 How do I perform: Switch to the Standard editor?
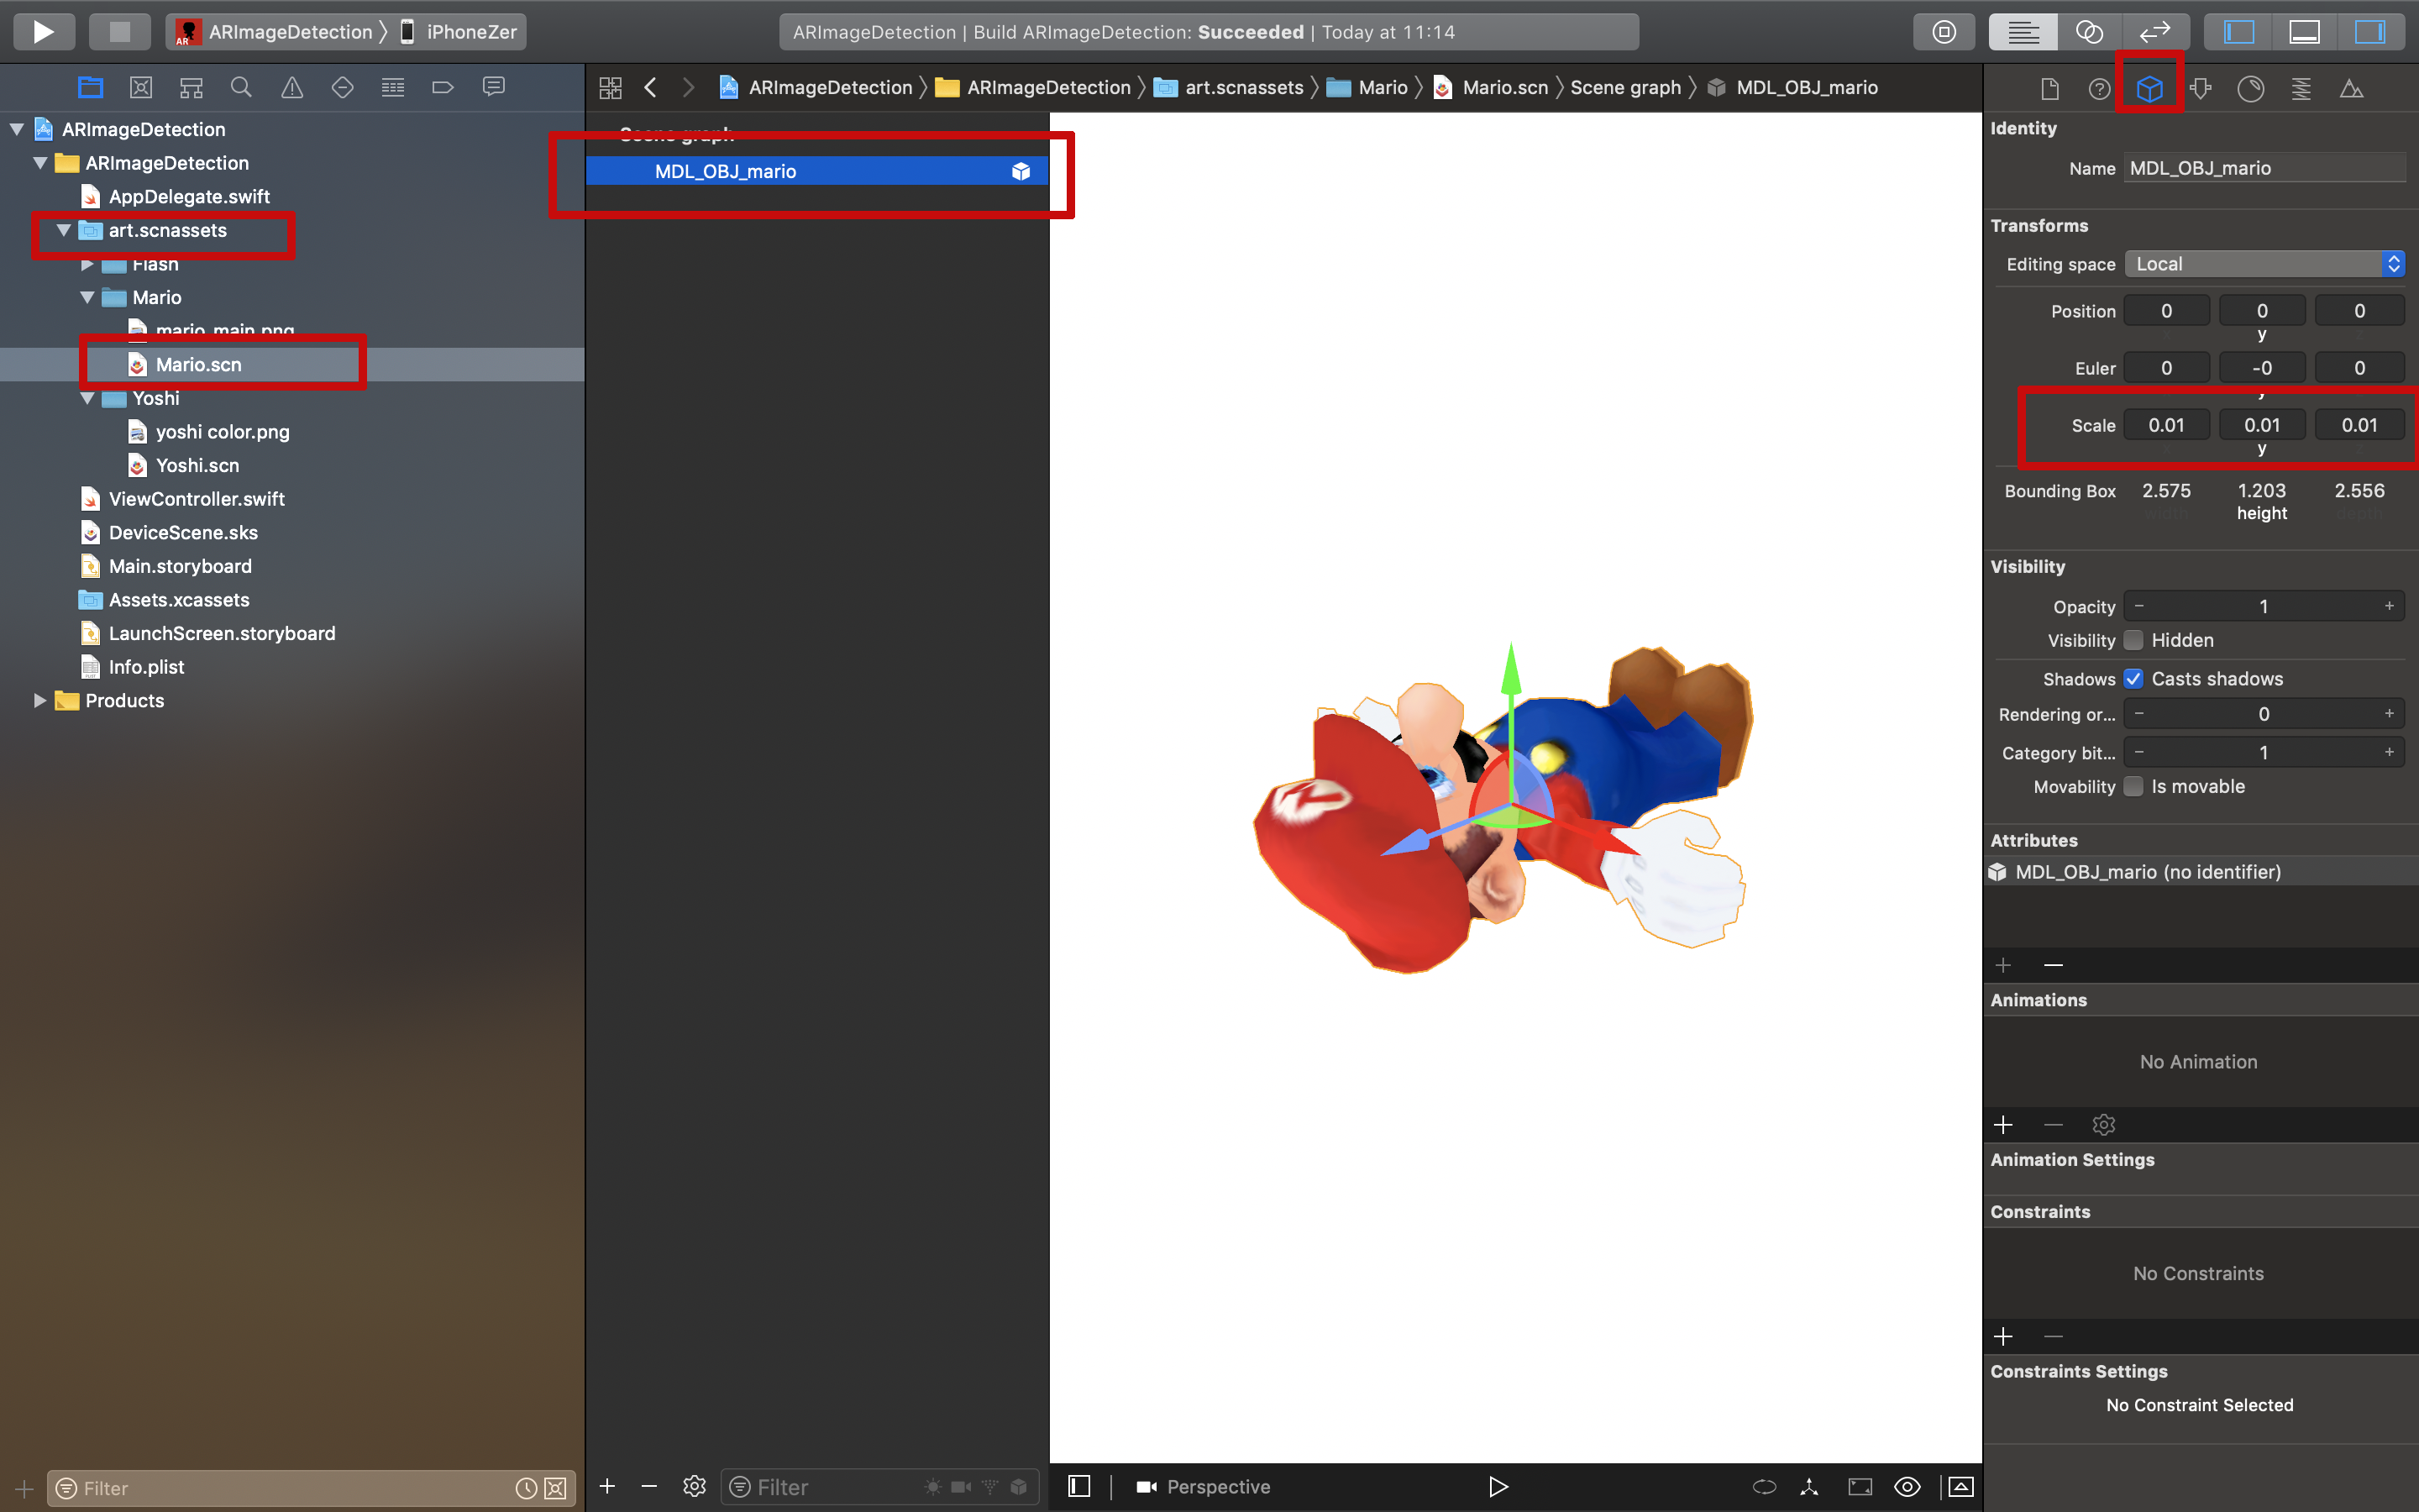click(x=2023, y=32)
